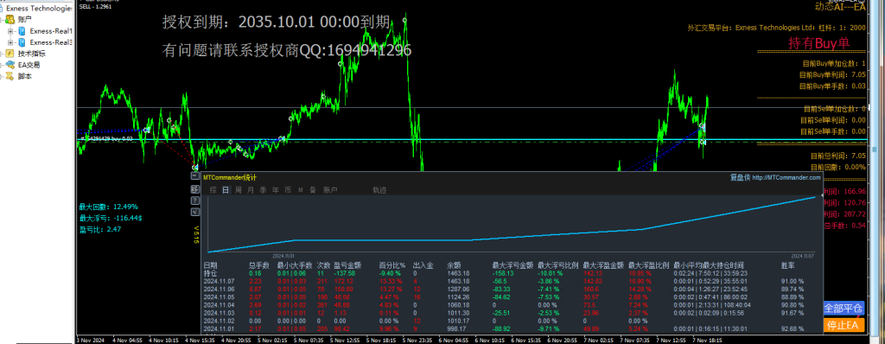The width and height of the screenshot is (885, 344).
Task: Click the 最大浮亏金额 column header
Action: [x=513, y=265]
